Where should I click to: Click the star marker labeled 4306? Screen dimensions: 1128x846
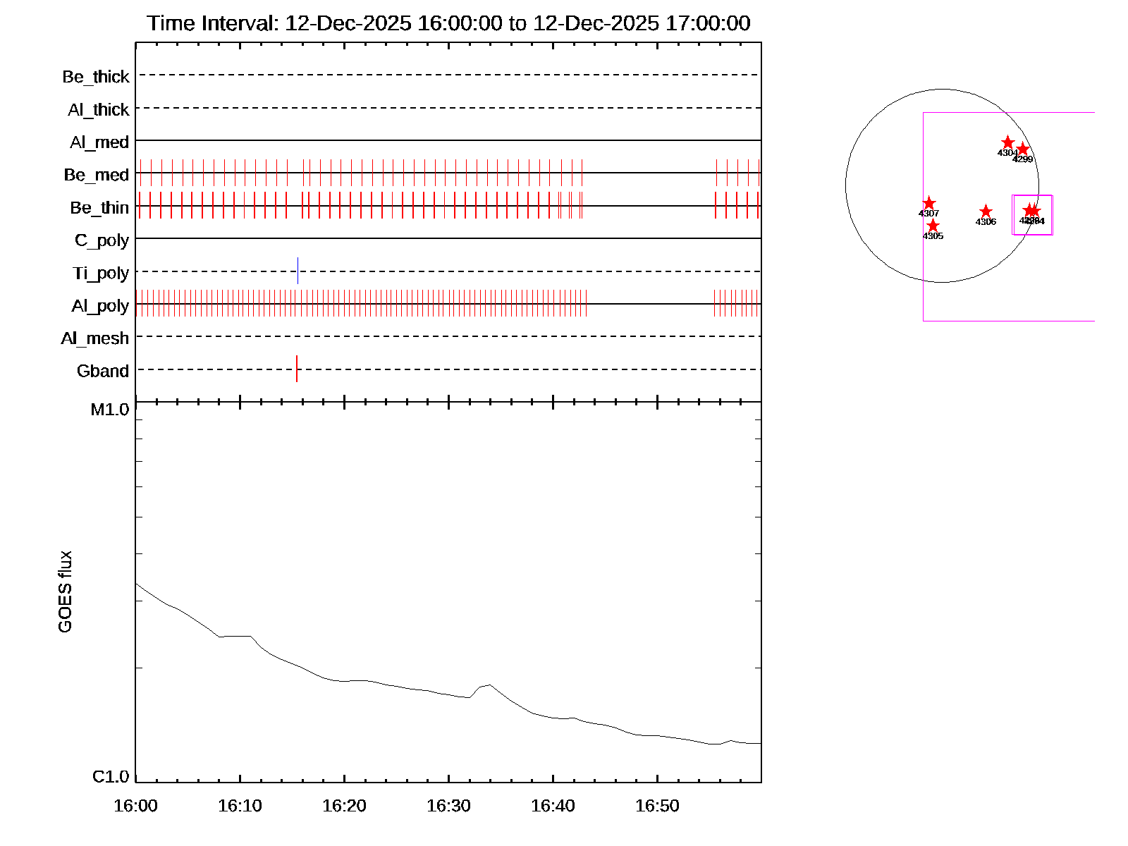[x=986, y=211]
